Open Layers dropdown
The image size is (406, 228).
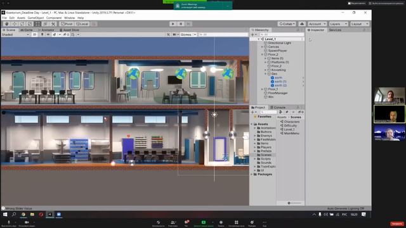point(338,24)
